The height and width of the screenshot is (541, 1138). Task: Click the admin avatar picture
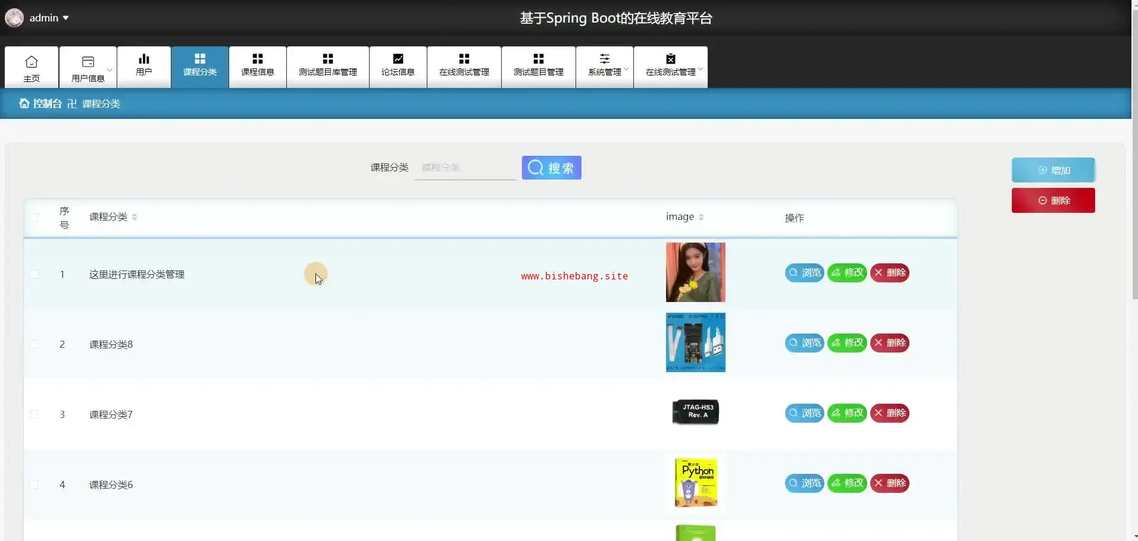tap(14, 18)
